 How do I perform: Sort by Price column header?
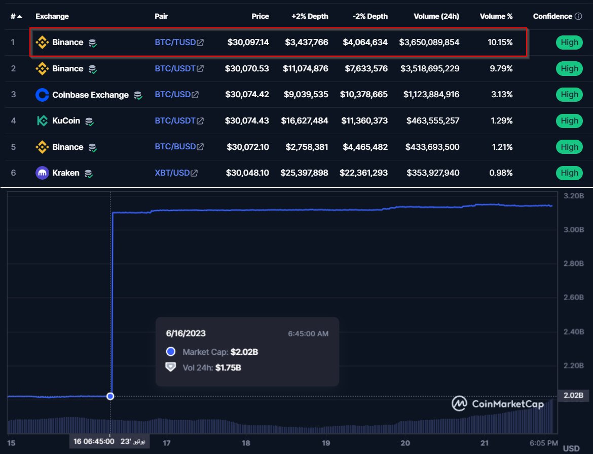point(260,16)
